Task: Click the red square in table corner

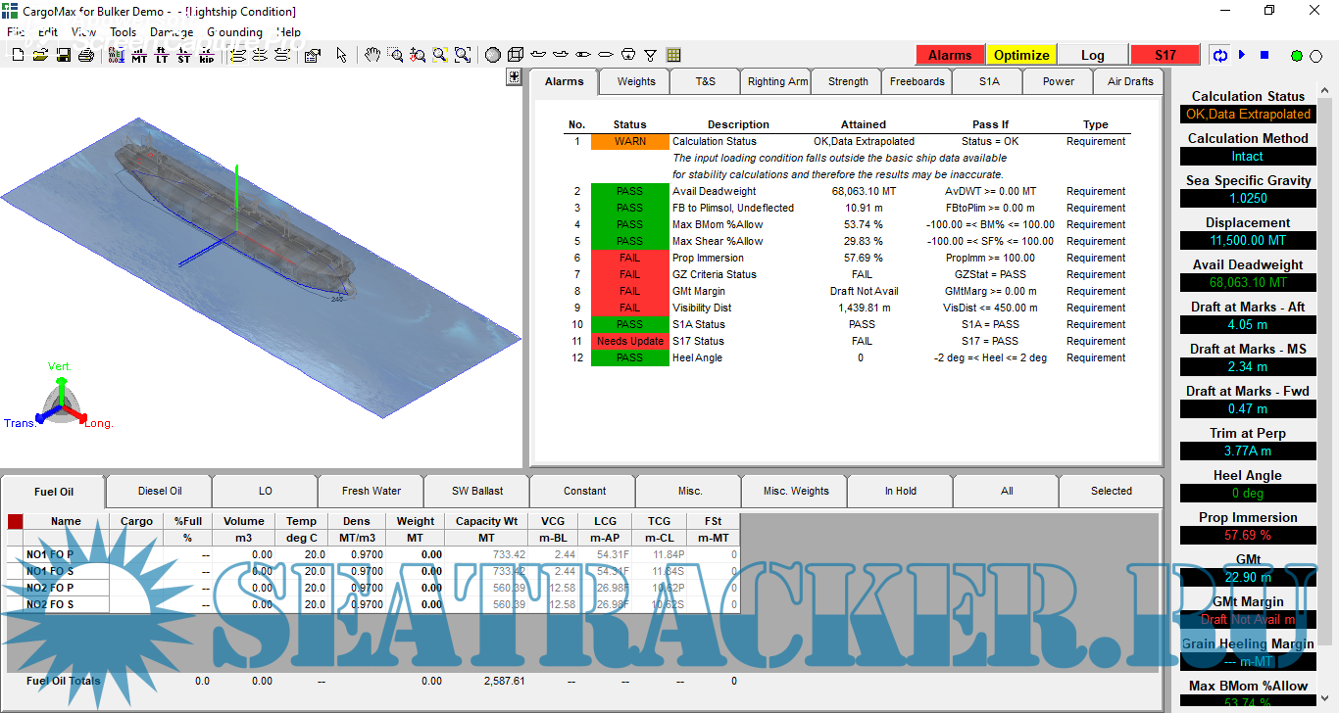Action: tap(15, 522)
